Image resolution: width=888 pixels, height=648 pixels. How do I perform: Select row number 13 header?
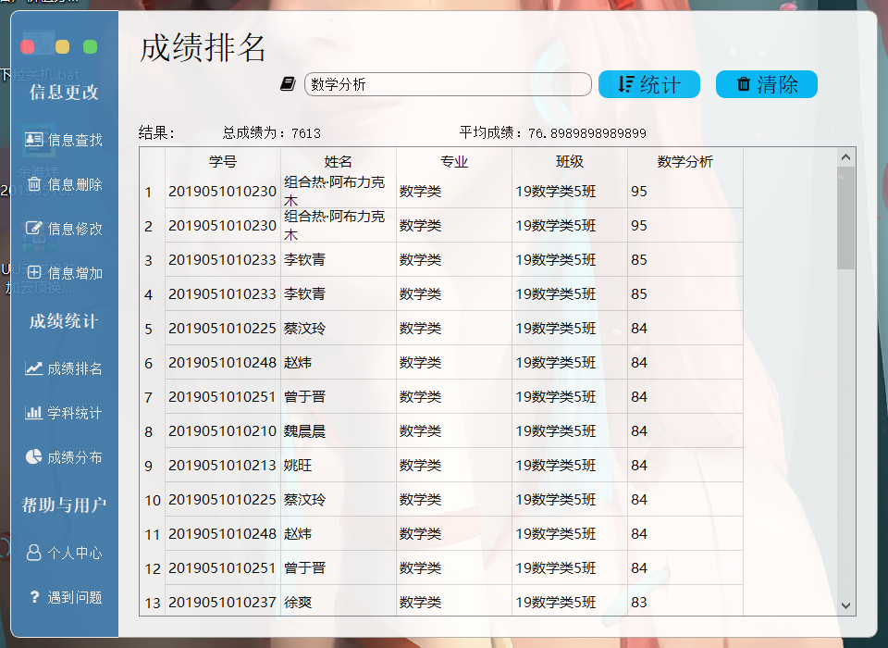pyautogui.click(x=153, y=602)
